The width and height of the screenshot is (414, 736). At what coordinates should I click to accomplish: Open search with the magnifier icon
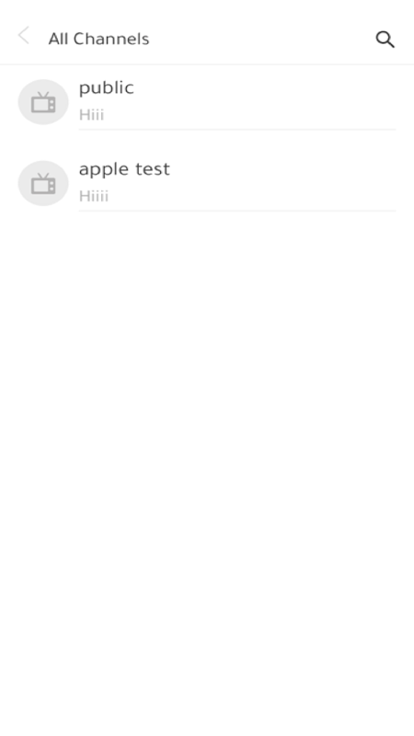point(385,40)
